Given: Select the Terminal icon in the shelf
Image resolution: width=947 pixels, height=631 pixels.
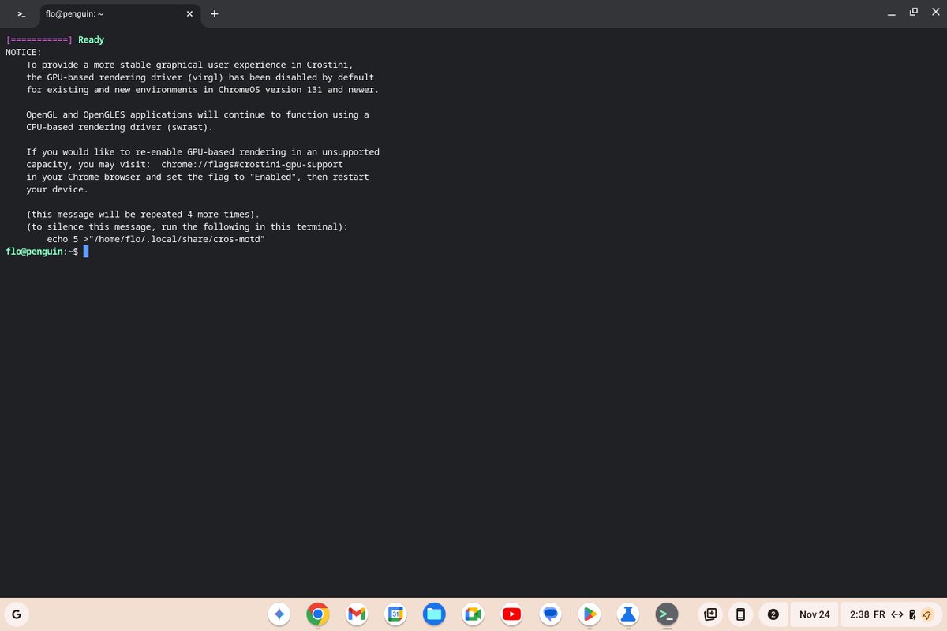Looking at the screenshot, I should click(666, 614).
